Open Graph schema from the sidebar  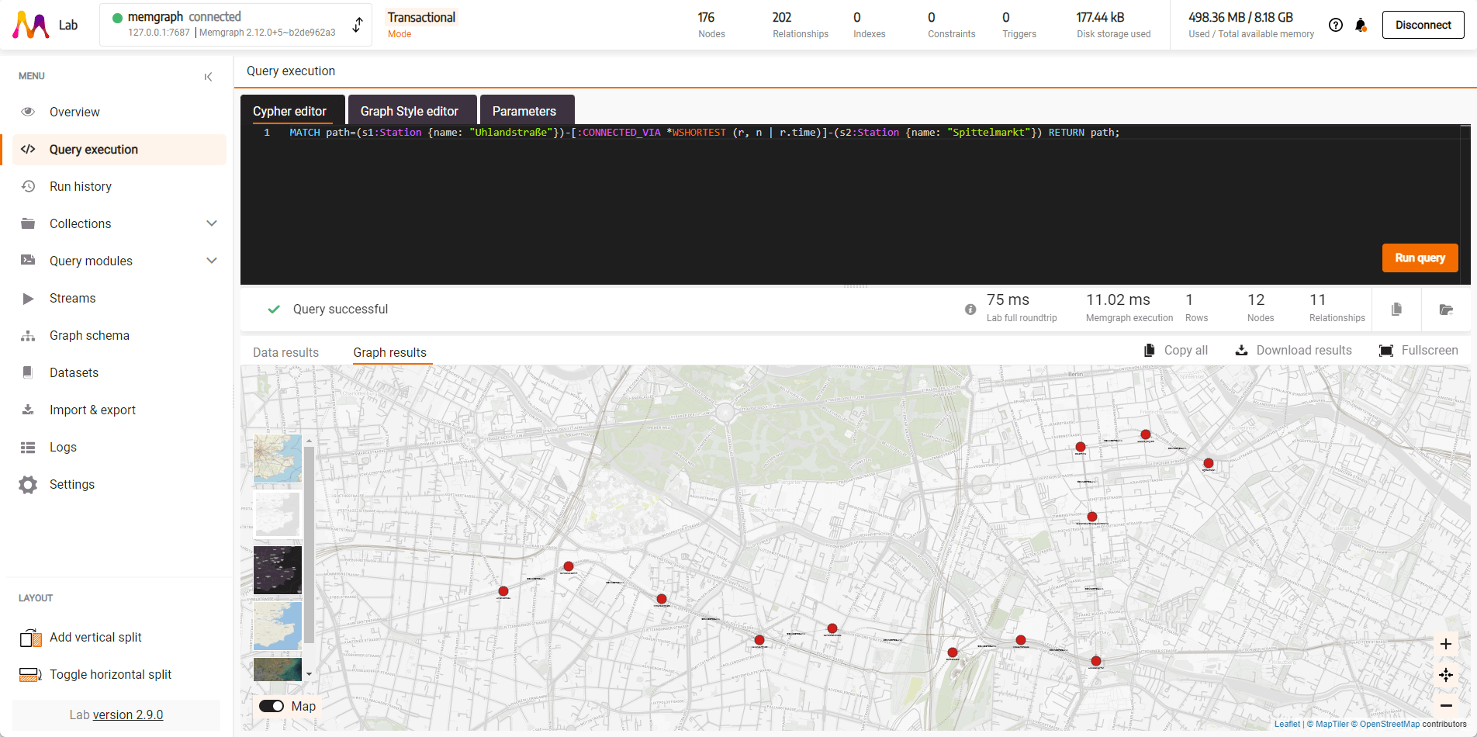point(89,335)
